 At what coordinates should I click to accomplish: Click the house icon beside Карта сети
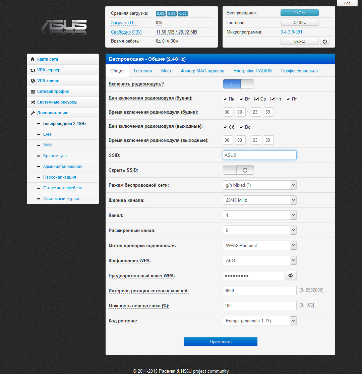click(x=33, y=59)
